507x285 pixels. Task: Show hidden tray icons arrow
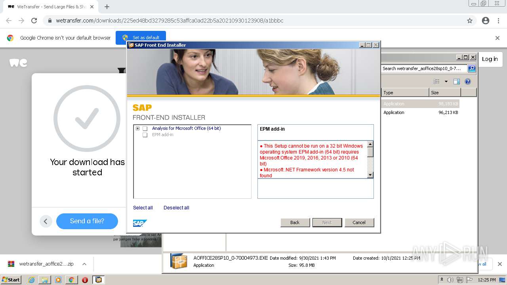pos(442,279)
